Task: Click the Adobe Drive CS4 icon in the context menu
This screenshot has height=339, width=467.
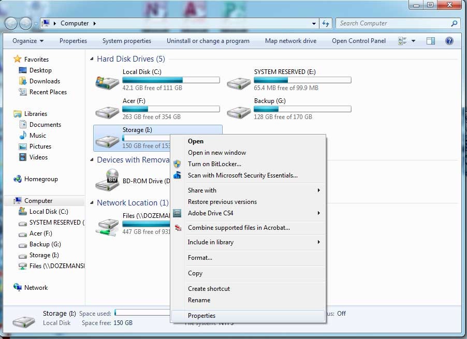Action: tap(177, 213)
